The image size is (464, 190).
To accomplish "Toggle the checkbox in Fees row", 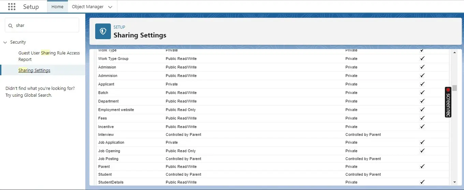I will 422,118.
